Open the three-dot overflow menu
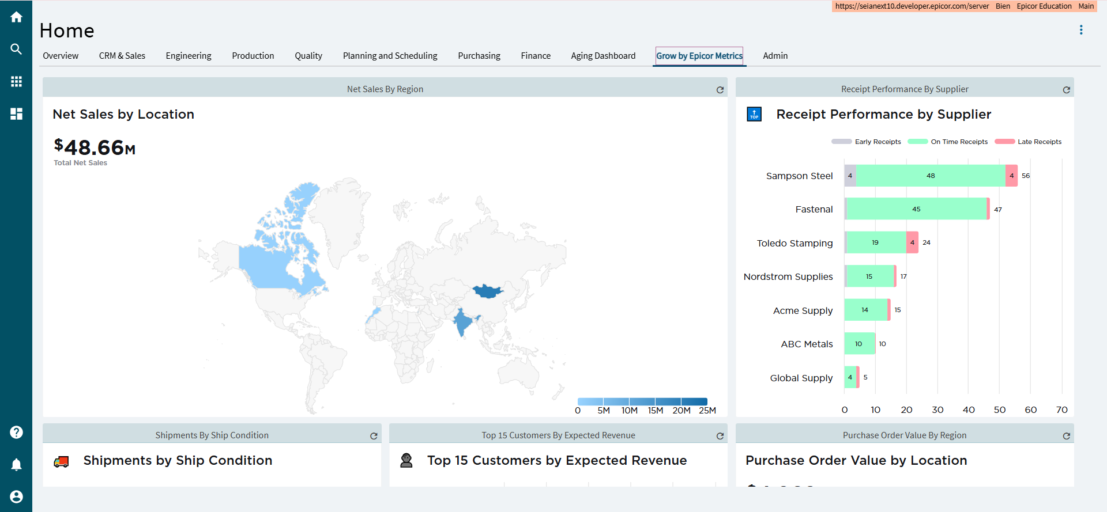 [x=1081, y=30]
